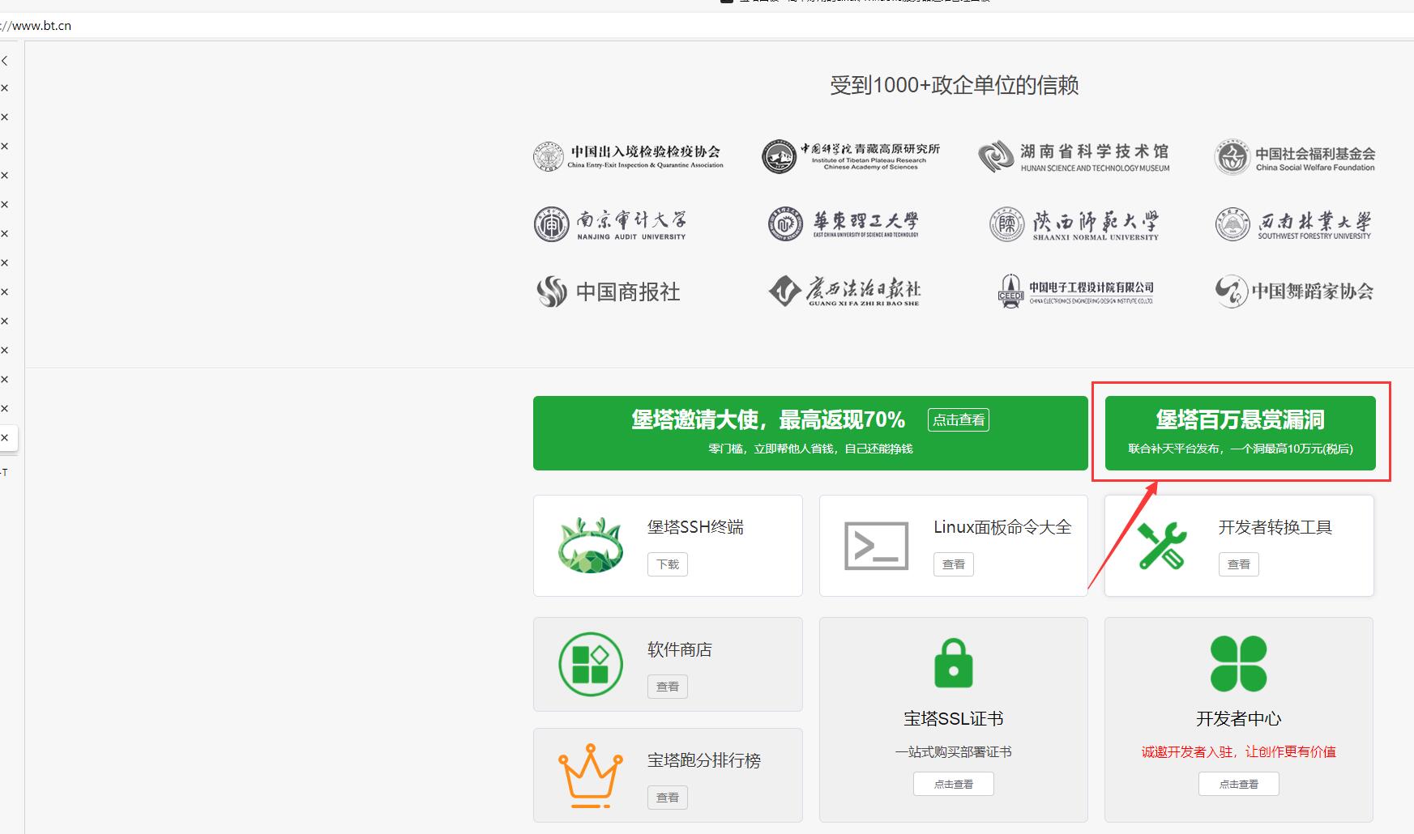Close the highlighted active tab in the sidebar
The height and width of the screenshot is (834, 1414).
click(x=5, y=438)
